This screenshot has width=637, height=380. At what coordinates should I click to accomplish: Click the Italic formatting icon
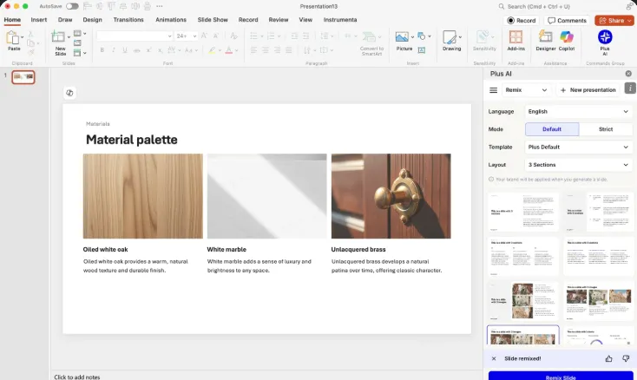coord(114,50)
